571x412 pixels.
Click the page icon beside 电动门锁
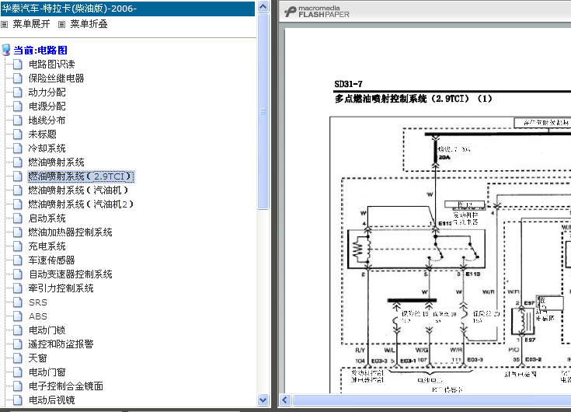pyautogui.click(x=18, y=330)
